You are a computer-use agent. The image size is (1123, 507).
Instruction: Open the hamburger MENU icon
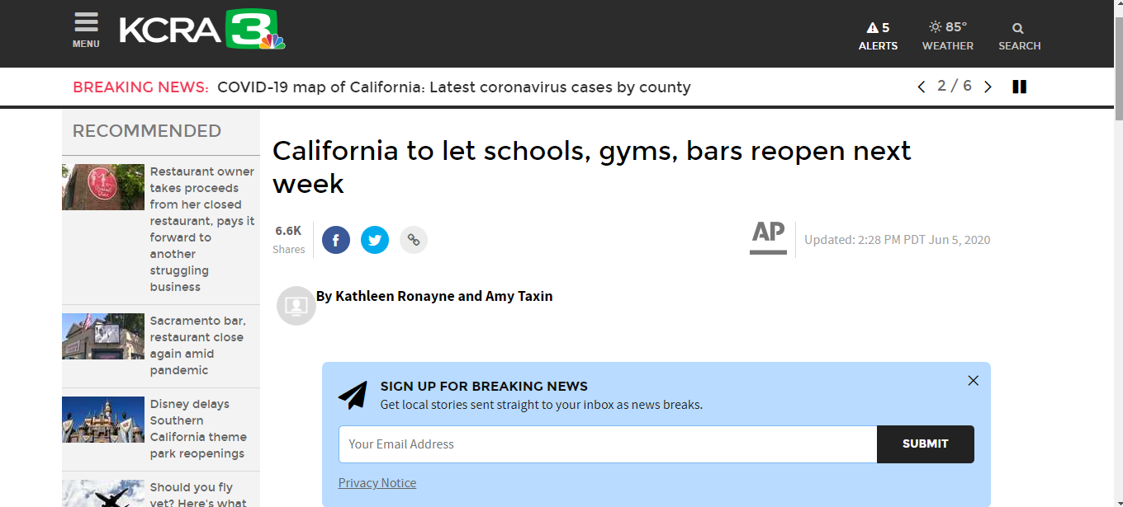click(86, 30)
